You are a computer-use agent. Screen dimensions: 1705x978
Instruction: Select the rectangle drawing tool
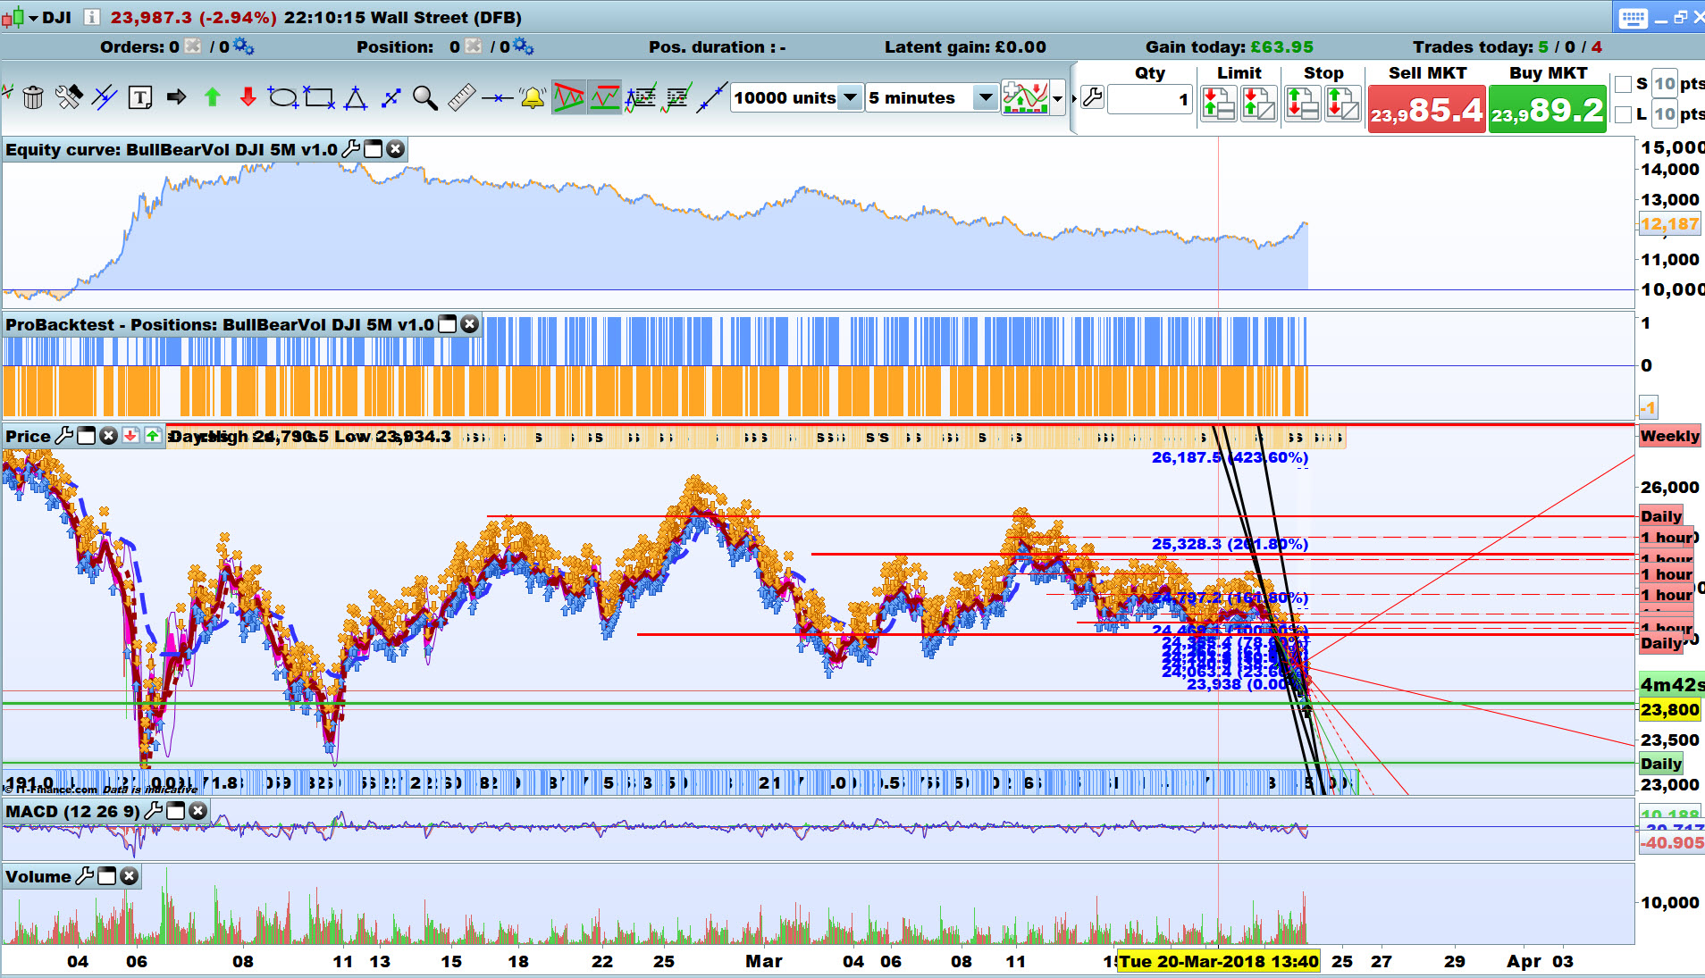tap(319, 97)
